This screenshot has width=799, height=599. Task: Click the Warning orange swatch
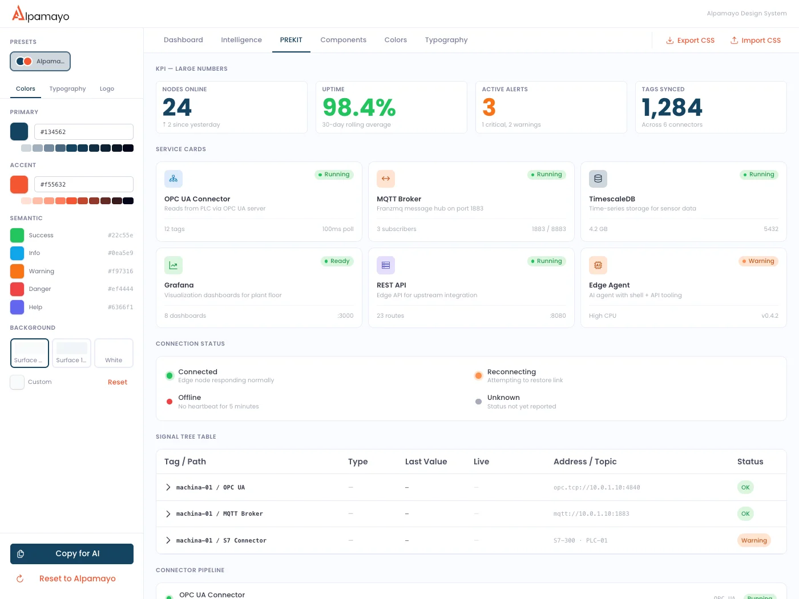(17, 271)
